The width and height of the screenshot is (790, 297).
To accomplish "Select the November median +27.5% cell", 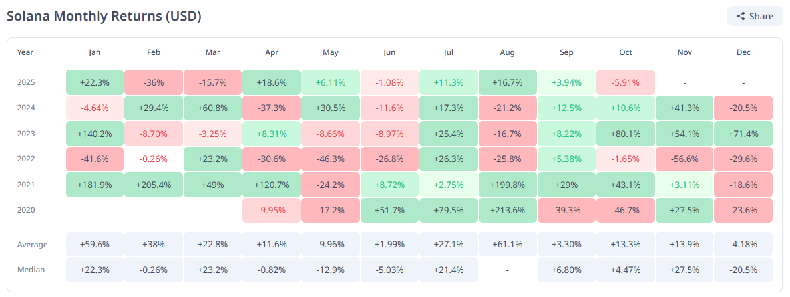I will point(684,270).
